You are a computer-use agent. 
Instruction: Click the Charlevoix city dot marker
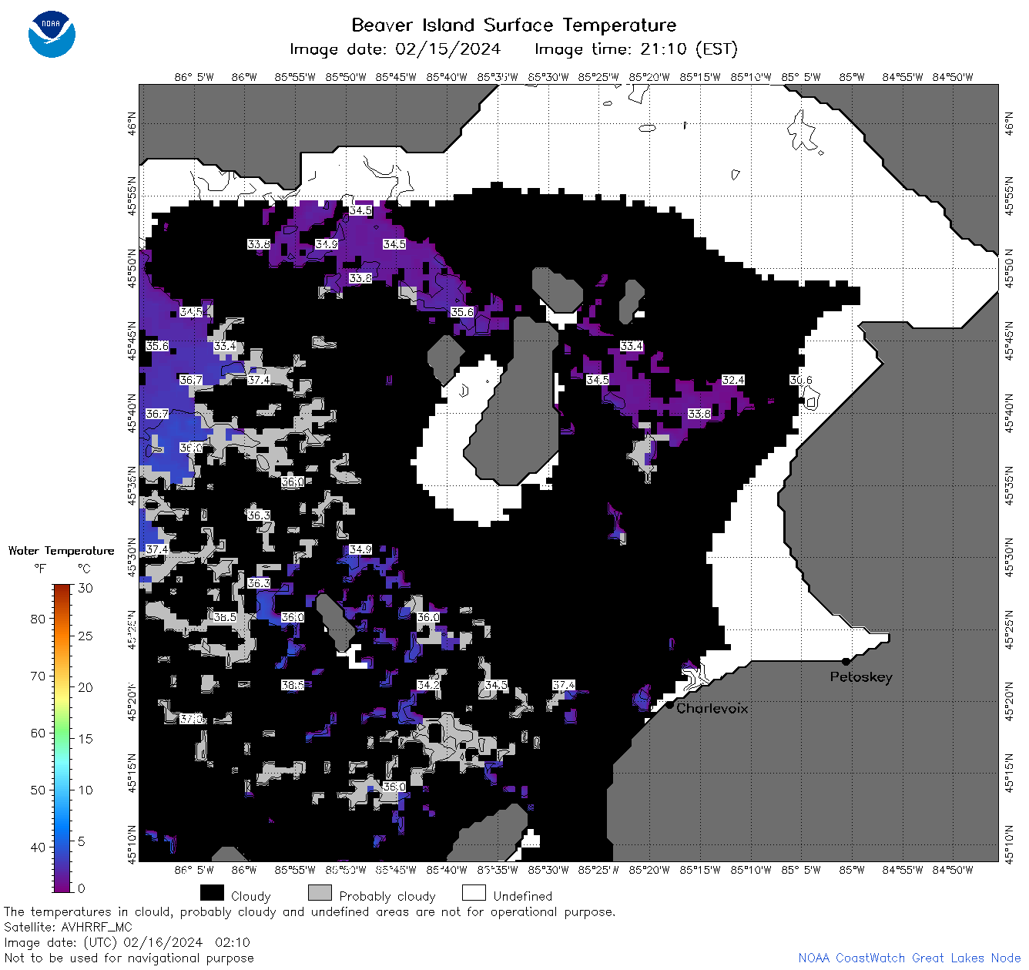pyautogui.click(x=670, y=704)
